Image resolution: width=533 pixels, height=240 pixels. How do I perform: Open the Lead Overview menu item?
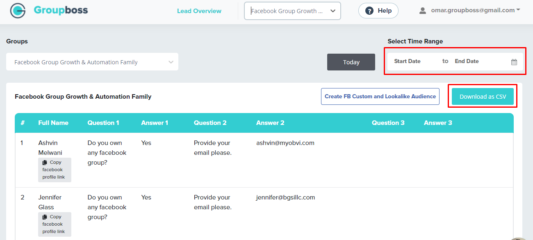pyautogui.click(x=199, y=11)
